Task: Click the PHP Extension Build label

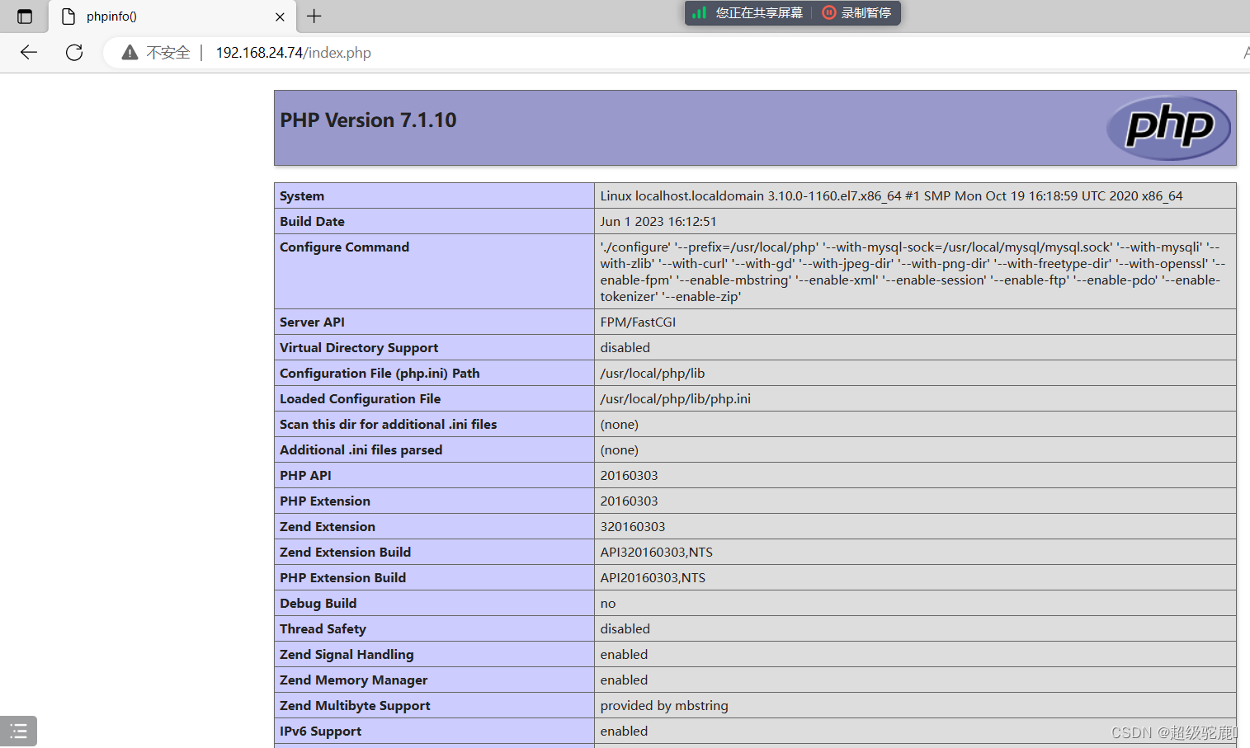Action: click(x=342, y=578)
